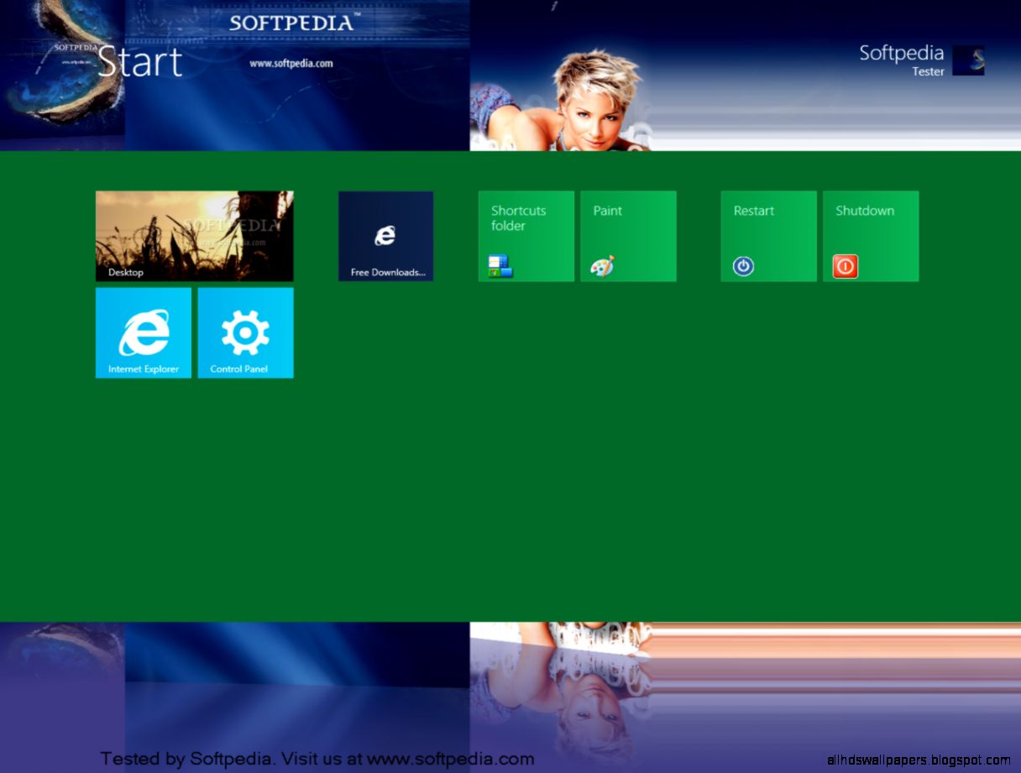Click the power icon on the Restart tile
The height and width of the screenshot is (773, 1021).
pyautogui.click(x=742, y=265)
